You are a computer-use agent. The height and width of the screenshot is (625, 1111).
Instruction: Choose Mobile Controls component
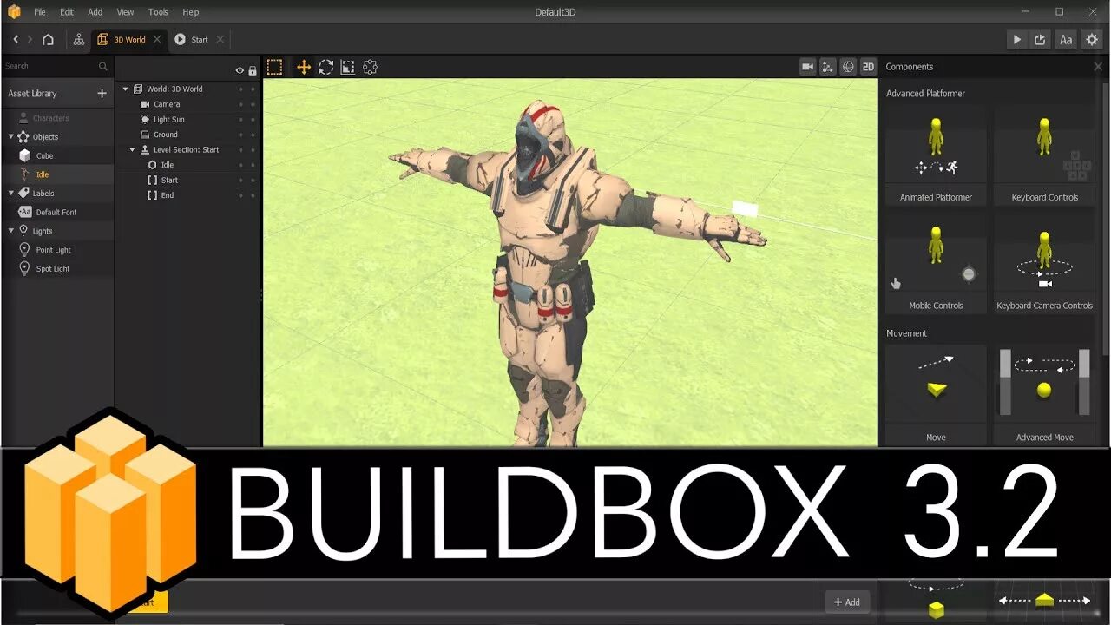936,265
